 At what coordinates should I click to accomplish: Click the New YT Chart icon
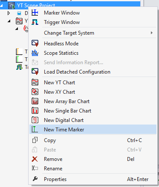click(35, 82)
